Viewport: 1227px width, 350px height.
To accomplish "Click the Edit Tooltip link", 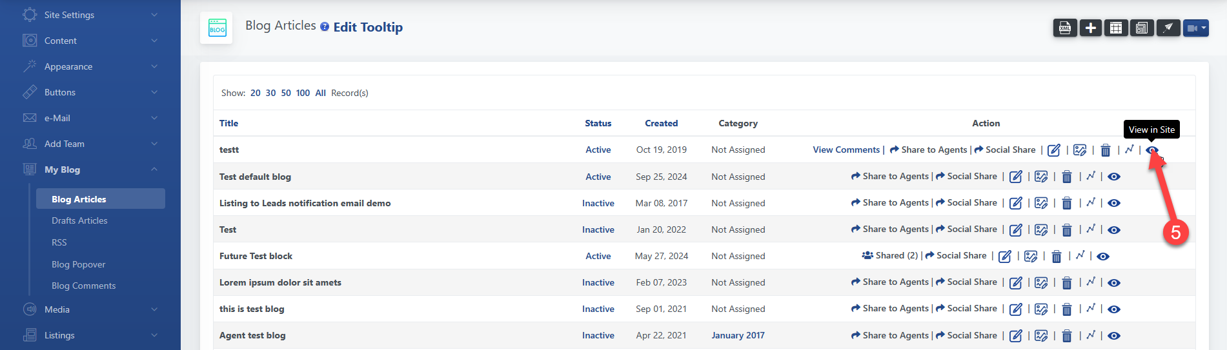I will tap(368, 27).
